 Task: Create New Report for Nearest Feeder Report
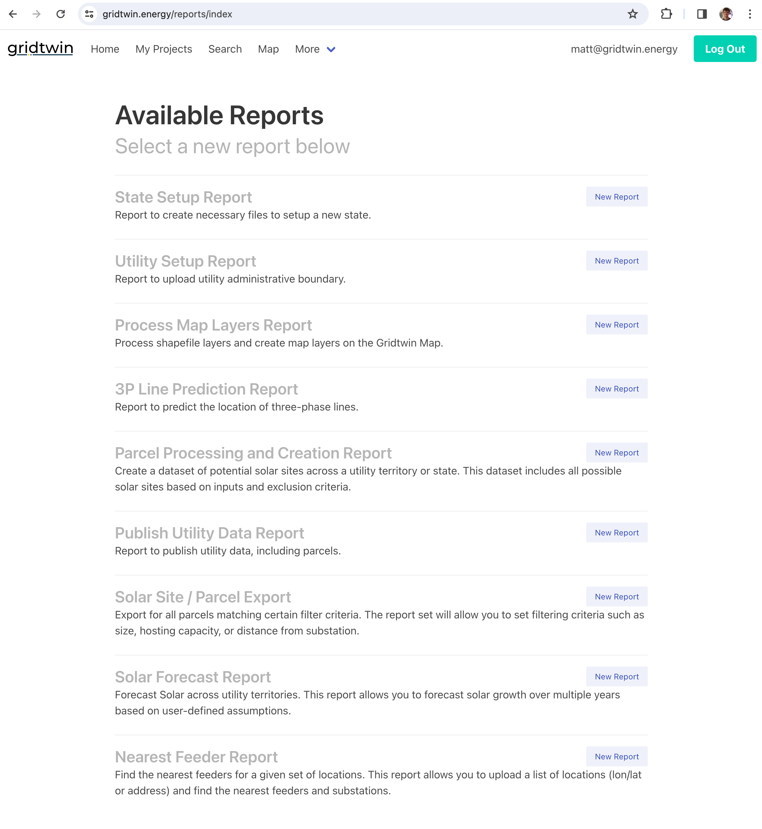click(x=616, y=756)
